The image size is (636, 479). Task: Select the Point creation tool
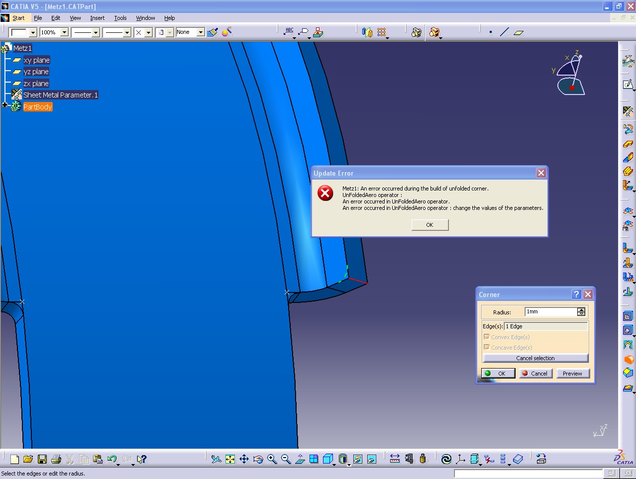click(x=491, y=32)
